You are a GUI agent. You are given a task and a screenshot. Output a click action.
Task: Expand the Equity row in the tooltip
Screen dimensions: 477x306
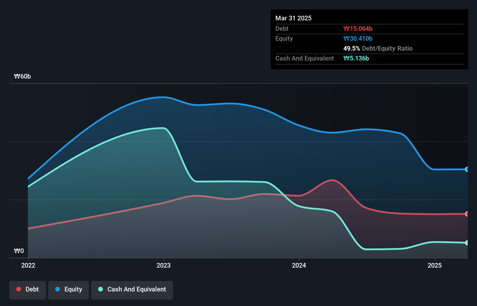284,38
